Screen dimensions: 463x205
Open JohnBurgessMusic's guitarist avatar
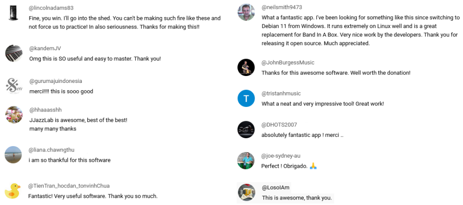coord(246,67)
